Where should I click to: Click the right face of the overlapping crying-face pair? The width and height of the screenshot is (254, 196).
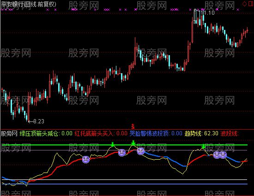click(x=223, y=155)
